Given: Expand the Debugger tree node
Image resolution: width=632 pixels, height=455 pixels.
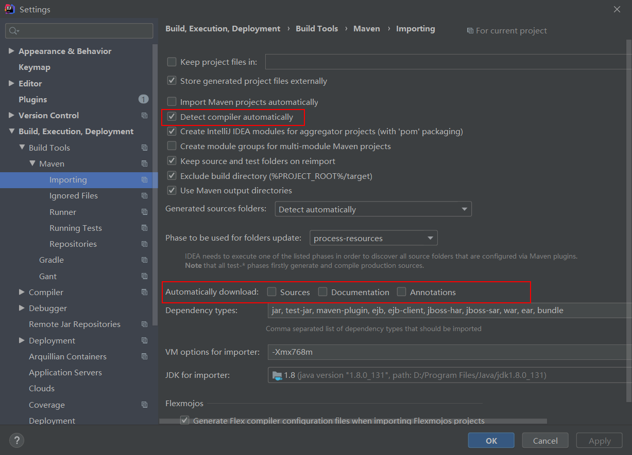Looking at the screenshot, I should 22,308.
